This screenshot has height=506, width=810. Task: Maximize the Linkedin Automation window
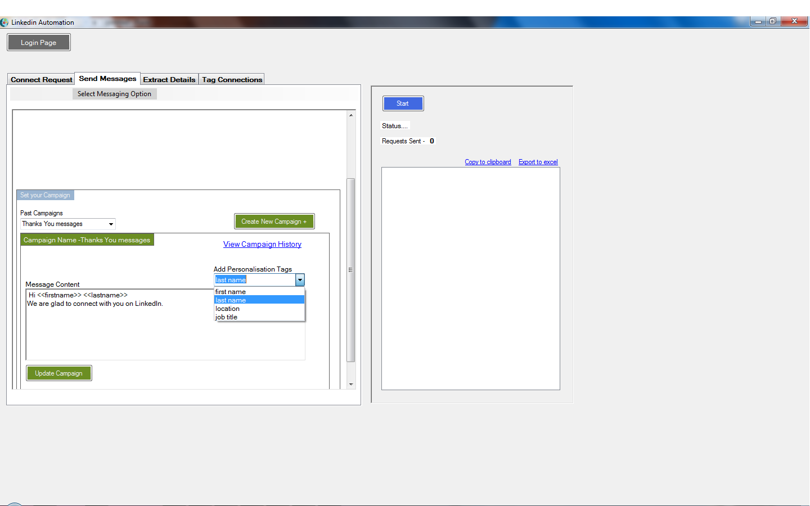pyautogui.click(x=773, y=21)
